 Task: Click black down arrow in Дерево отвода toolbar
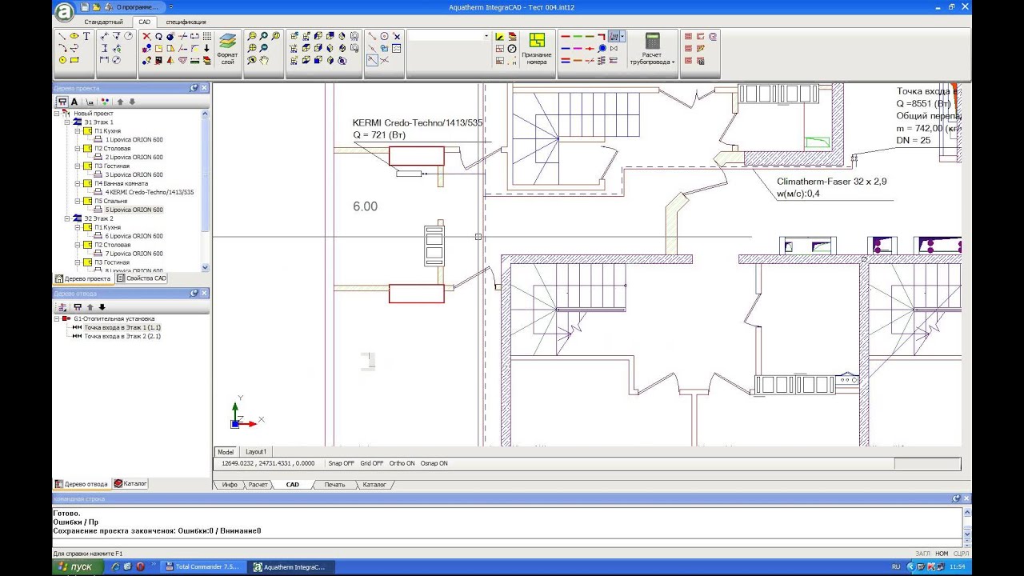pyautogui.click(x=102, y=307)
